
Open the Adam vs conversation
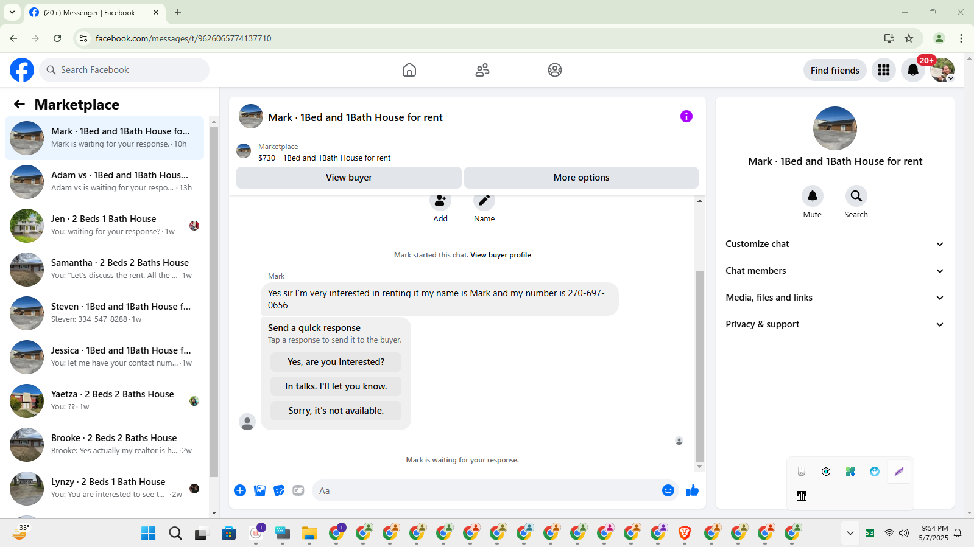105,182
